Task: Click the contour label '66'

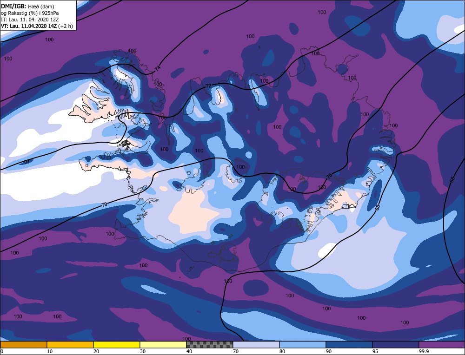Action: pos(452,179)
